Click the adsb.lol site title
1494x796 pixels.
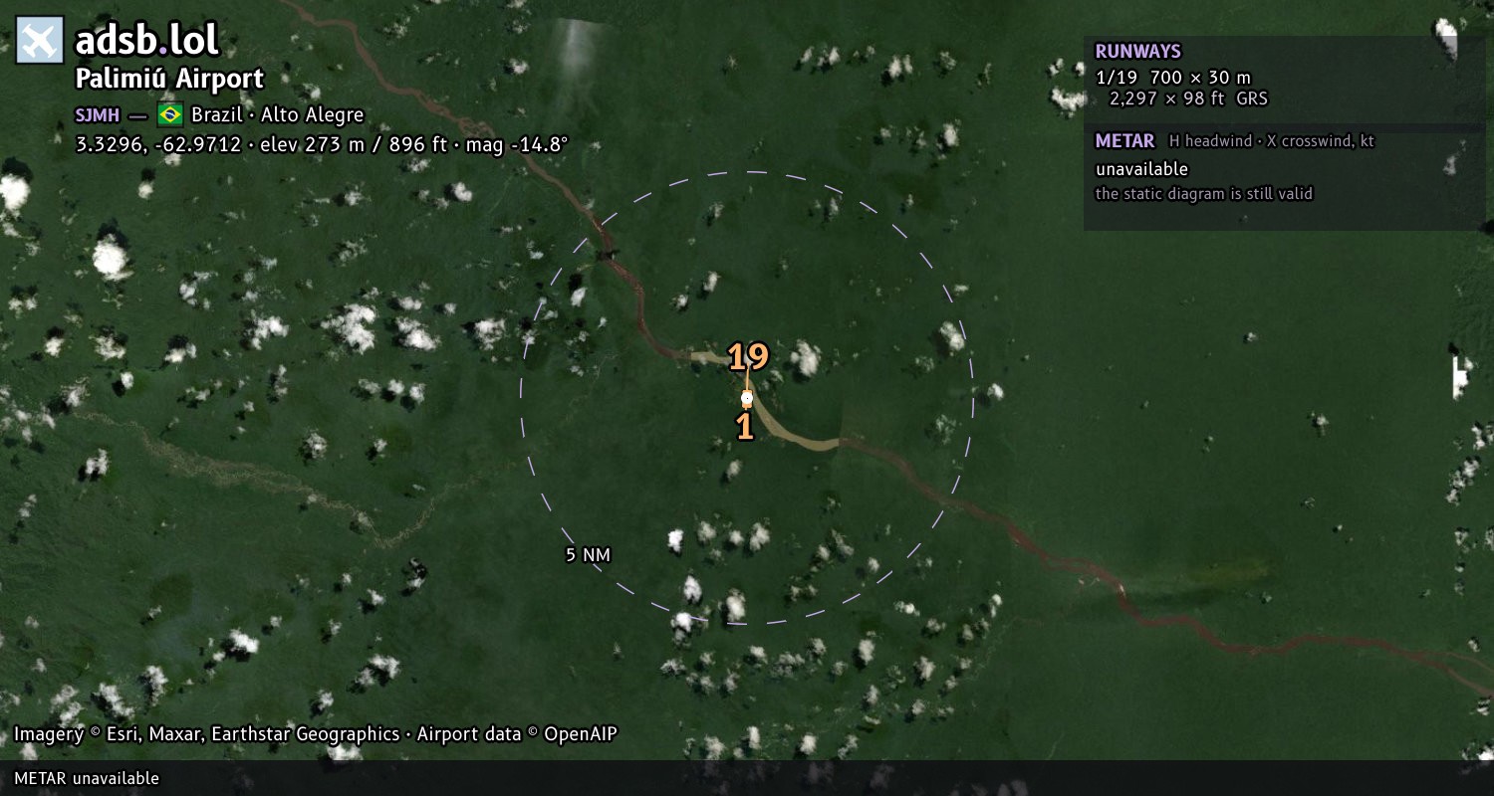click(x=147, y=41)
